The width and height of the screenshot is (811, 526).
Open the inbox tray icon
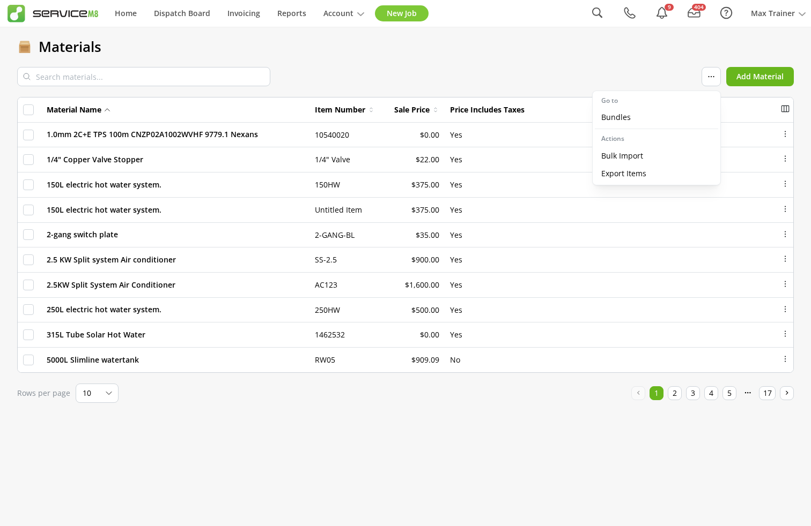point(694,13)
